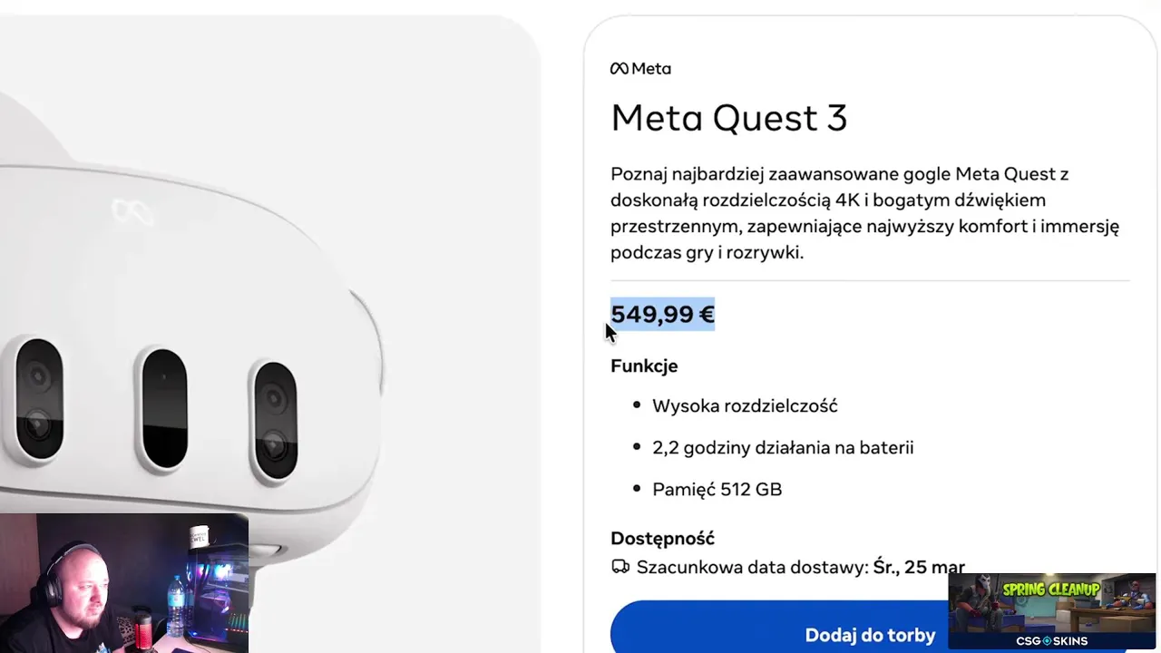Select the 2,2 godziny battery feature
This screenshot has height=653, width=1161.
tap(782, 447)
